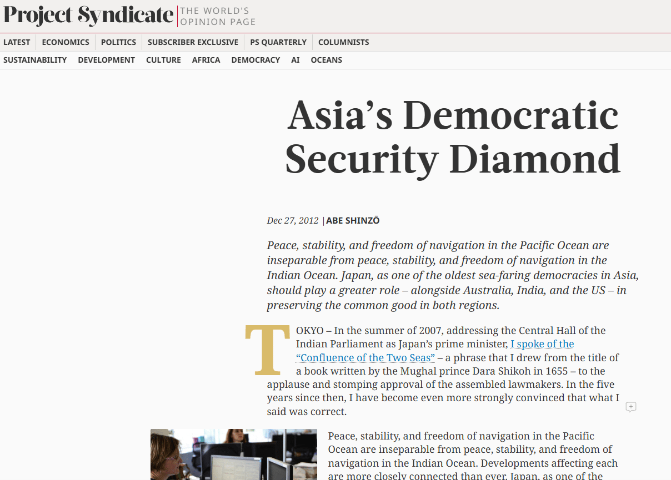Click the article photo thumbnail
Image resolution: width=671 pixels, height=480 pixels.
pyautogui.click(x=234, y=454)
